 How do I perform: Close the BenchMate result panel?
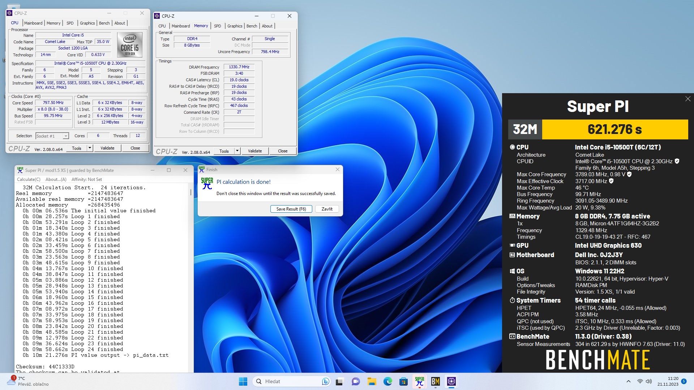pyautogui.click(x=688, y=99)
